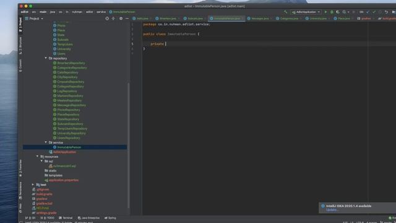
Task: Click the expand/collapse all icon in Project panel
Action: 113,19
